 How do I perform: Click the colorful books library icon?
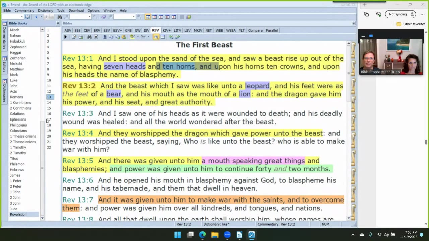tap(189, 17)
